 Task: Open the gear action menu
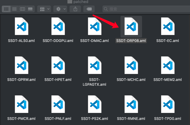point(60,9)
